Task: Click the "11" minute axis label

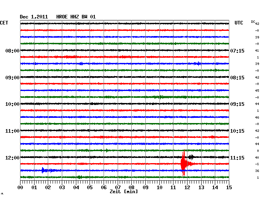Action: point(173,188)
